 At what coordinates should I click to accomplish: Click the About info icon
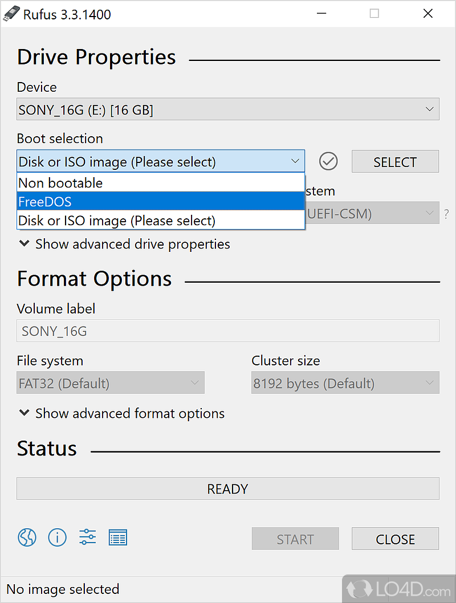coord(57,537)
